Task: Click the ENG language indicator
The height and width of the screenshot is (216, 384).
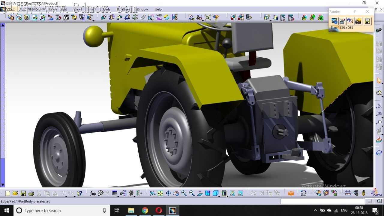Action: (344, 210)
